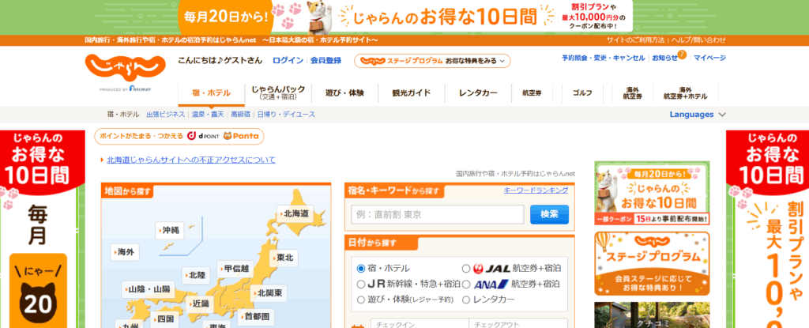This screenshot has height=328, width=809.
Task: Select 首都圏 region on the map
Action: click(256, 317)
